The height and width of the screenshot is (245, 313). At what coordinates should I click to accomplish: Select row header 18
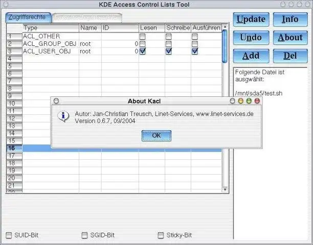click(x=14, y=163)
